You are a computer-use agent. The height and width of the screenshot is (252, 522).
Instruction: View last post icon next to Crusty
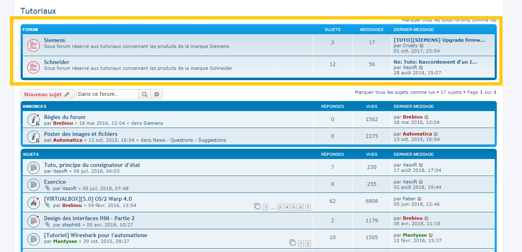[x=422, y=46]
